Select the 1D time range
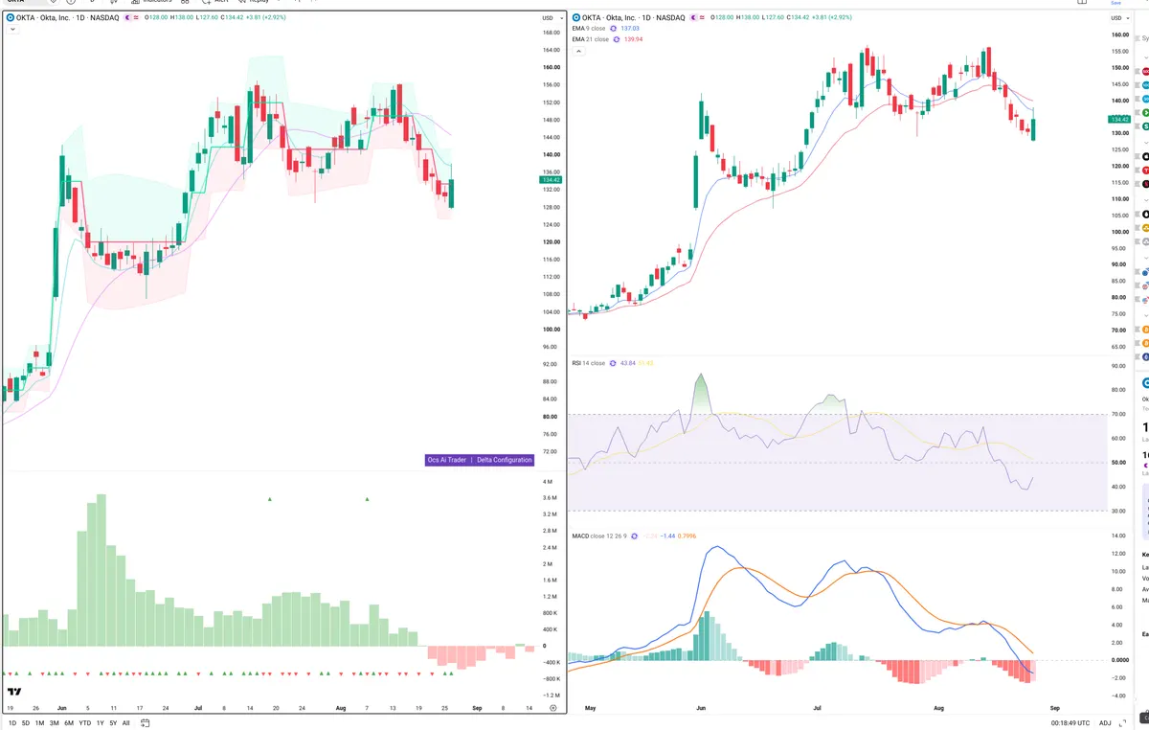The height and width of the screenshot is (730, 1149). point(11,722)
